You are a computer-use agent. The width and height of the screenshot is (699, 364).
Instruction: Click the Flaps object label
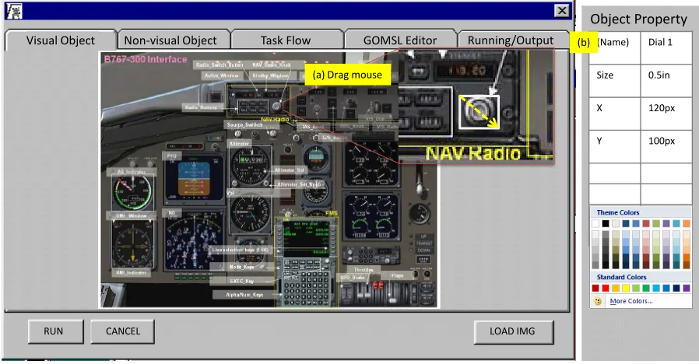tap(398, 276)
